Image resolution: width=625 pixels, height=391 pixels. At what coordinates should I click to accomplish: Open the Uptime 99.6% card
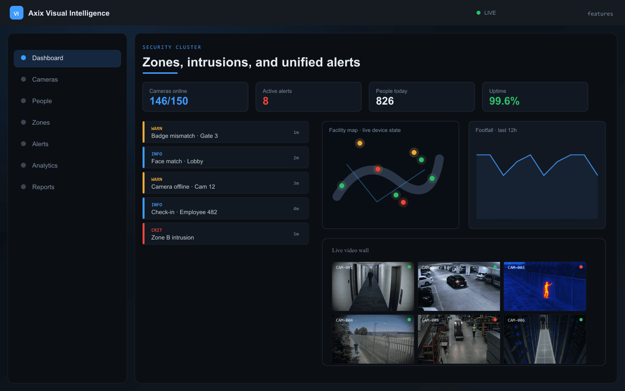coord(535,97)
